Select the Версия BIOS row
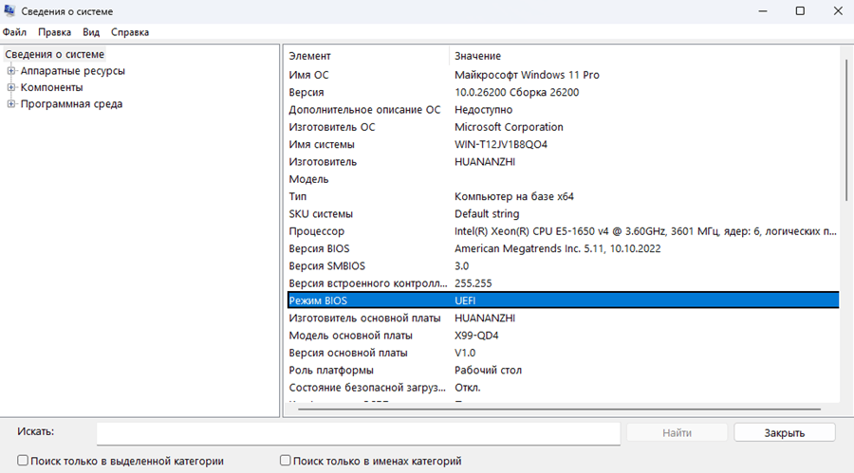This screenshot has width=854, height=473. (563, 248)
